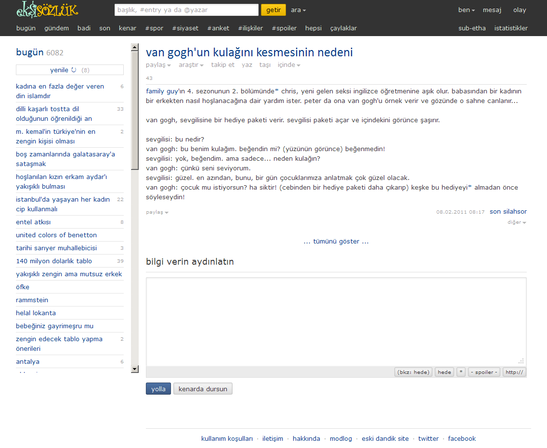Insert spoiler tag in the editor

pos(484,372)
